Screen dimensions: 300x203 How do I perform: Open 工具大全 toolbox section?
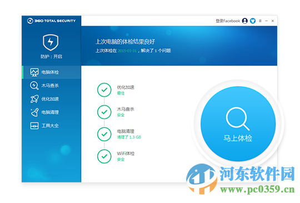52,126
